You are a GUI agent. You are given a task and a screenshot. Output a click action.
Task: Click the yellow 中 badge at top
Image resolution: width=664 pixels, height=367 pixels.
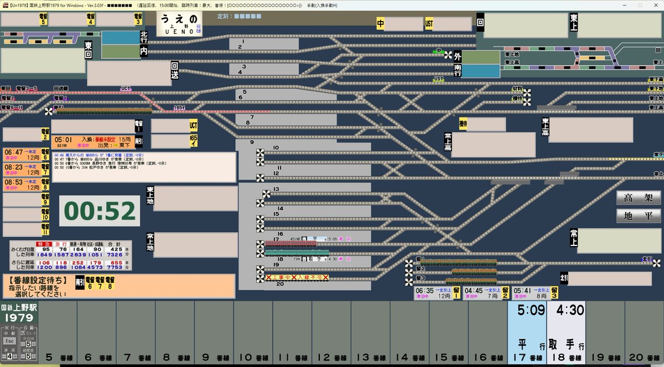point(381,24)
